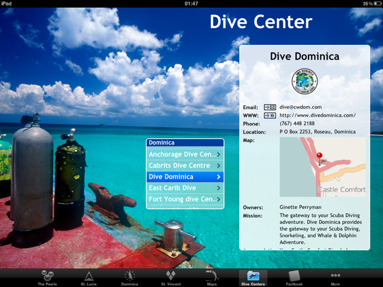Click chevron beside Fort Young dive Center
Image resolution: width=383 pixels, height=287 pixels.
coord(219,199)
